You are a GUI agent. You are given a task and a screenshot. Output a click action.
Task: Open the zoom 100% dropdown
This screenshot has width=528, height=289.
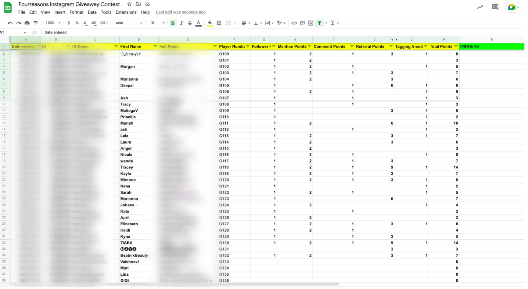[53, 23]
